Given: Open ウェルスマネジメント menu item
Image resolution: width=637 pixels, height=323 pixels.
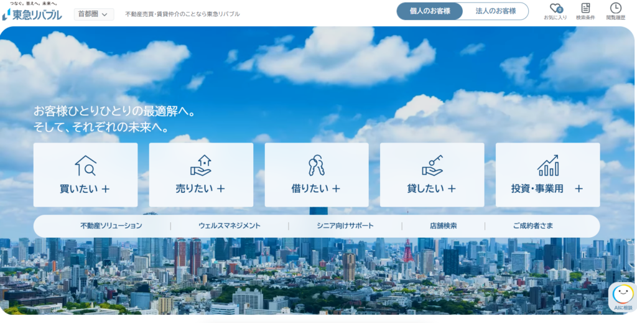Looking at the screenshot, I should click(x=230, y=226).
